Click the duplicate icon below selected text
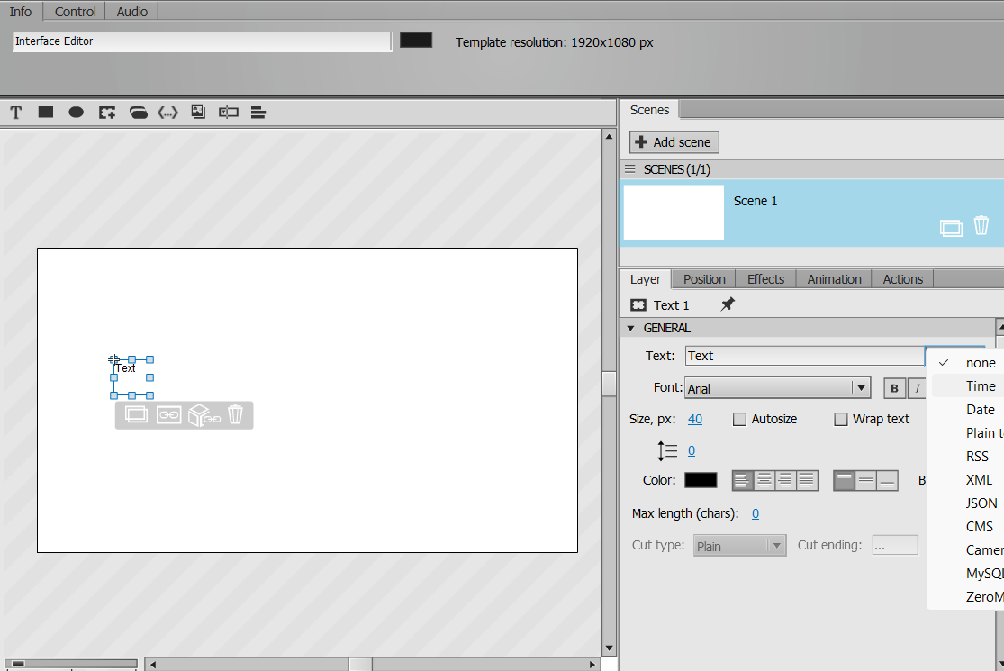The image size is (1004, 671). [x=136, y=415]
